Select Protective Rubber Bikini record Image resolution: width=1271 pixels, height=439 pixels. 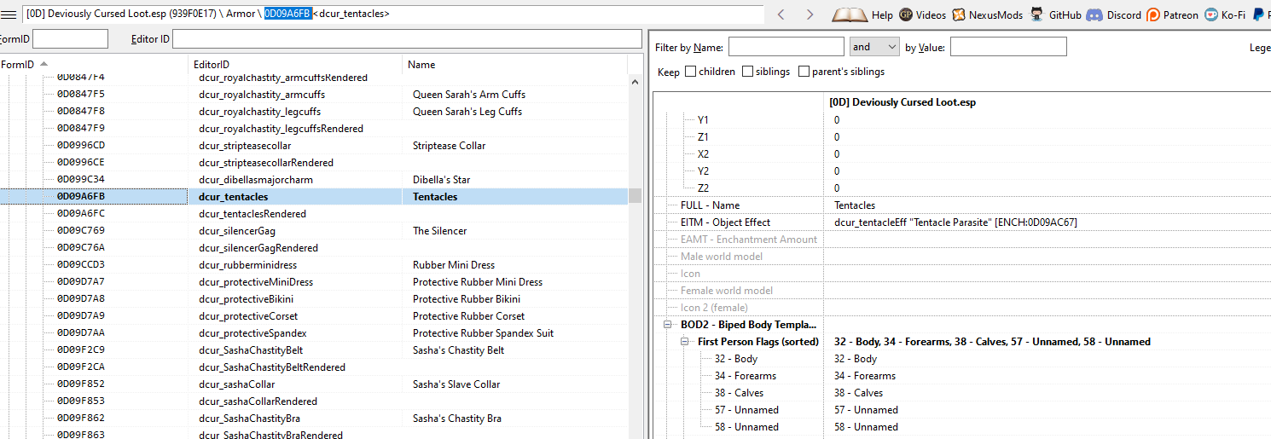click(314, 299)
